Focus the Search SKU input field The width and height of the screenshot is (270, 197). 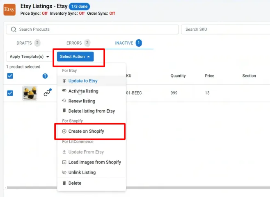(x=226, y=29)
